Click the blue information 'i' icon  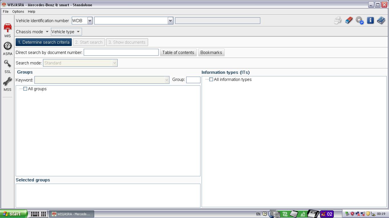click(370, 20)
